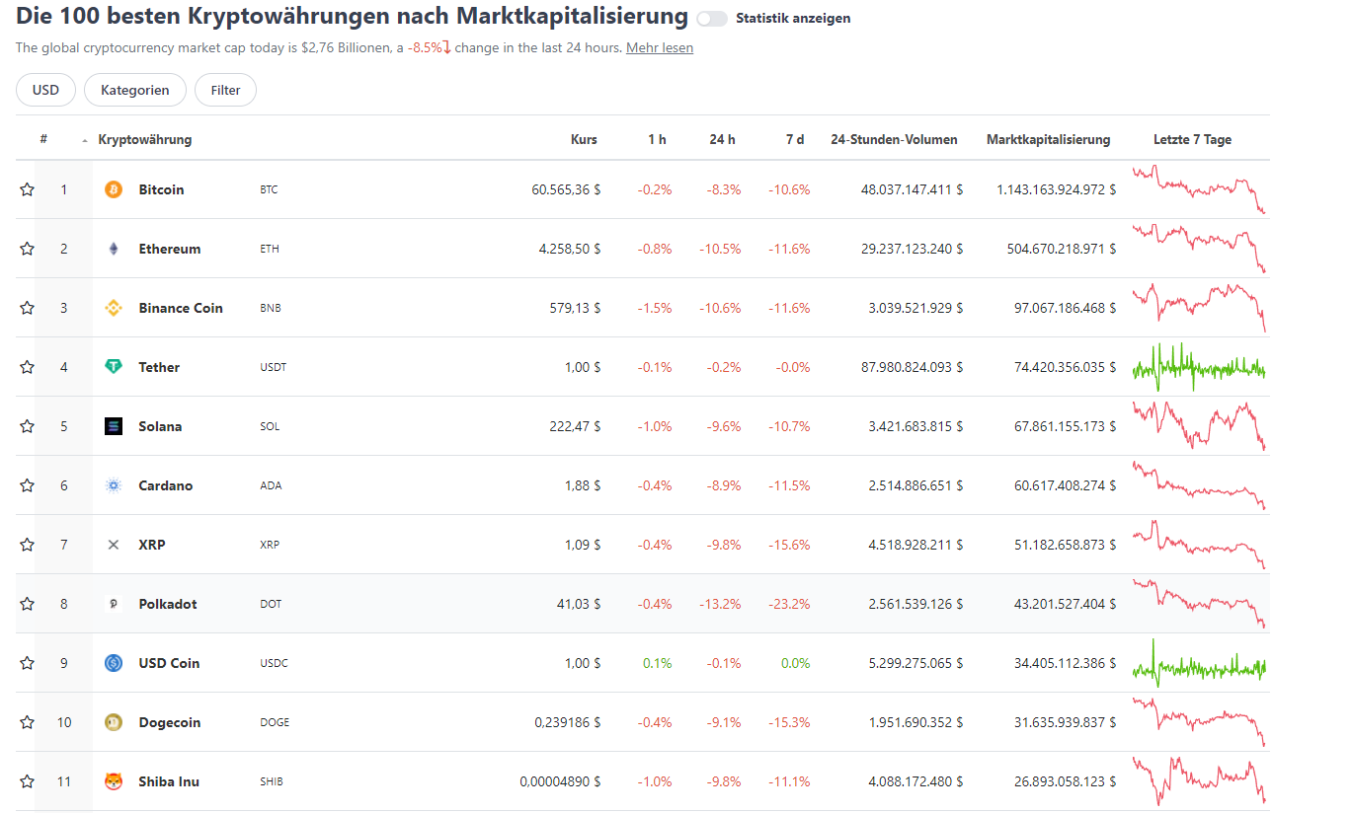Sort table by Kryptowährung column
This screenshot has height=813, width=1352.
145,139
